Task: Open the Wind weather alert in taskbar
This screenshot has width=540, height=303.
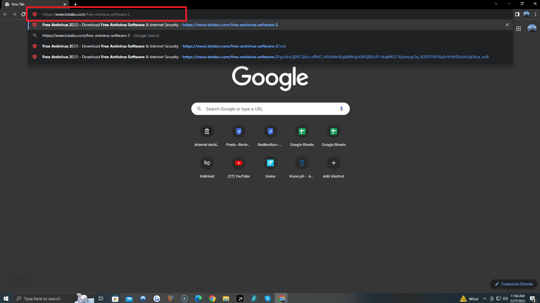Action: pos(470,298)
